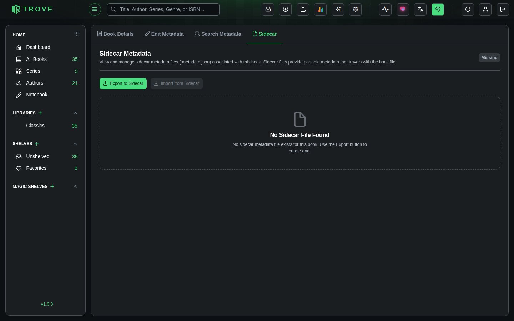Click the v1.0.0 version text
Screen dimensions: 514x321
(47, 304)
